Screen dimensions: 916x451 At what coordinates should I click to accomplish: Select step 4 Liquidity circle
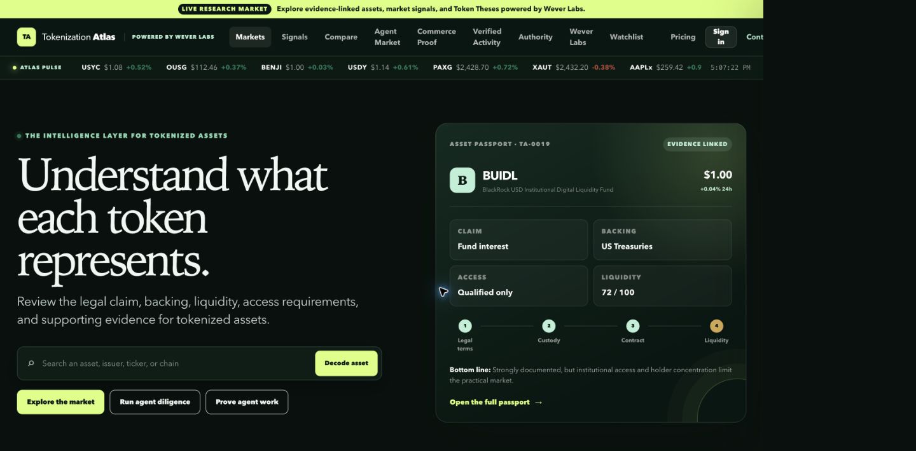tap(716, 326)
